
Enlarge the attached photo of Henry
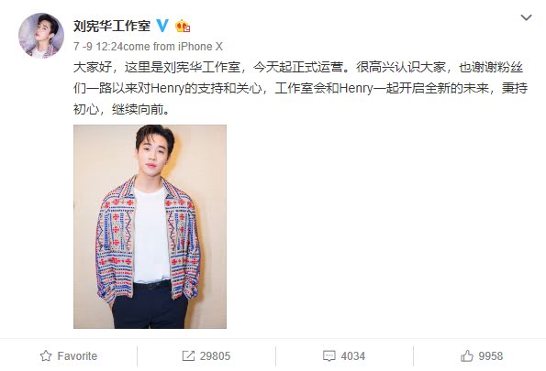click(x=150, y=226)
